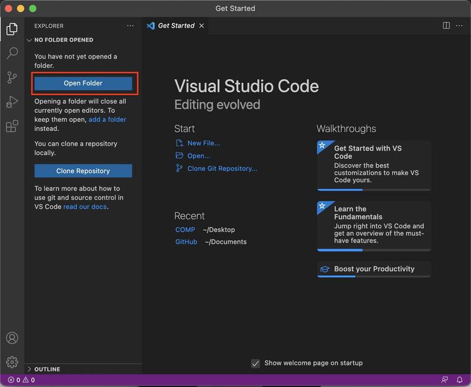The width and height of the screenshot is (471, 387).
Task: Open the Run and Debug view
Action: click(12, 102)
